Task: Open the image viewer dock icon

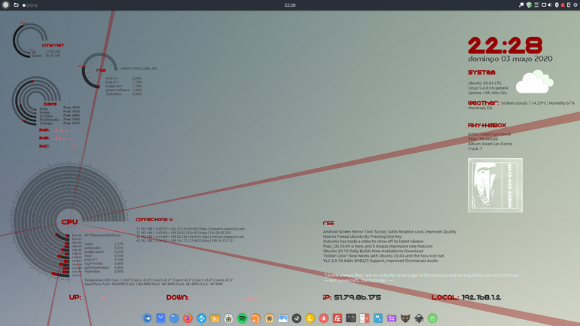Action: coord(283,318)
